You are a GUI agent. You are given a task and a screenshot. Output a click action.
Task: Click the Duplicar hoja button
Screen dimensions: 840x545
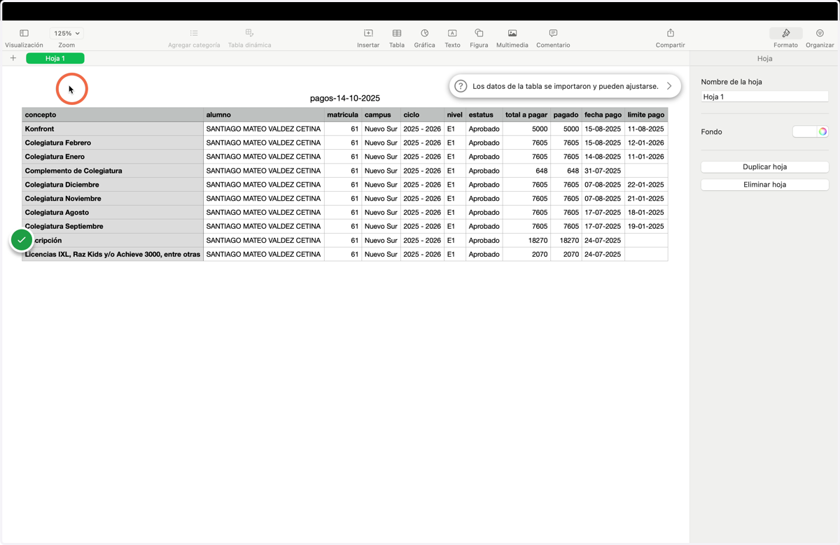[764, 167]
